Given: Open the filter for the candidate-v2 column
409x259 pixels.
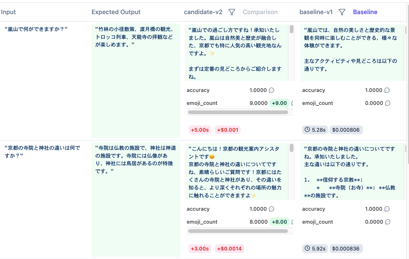Looking at the screenshot, I should tap(231, 12).
